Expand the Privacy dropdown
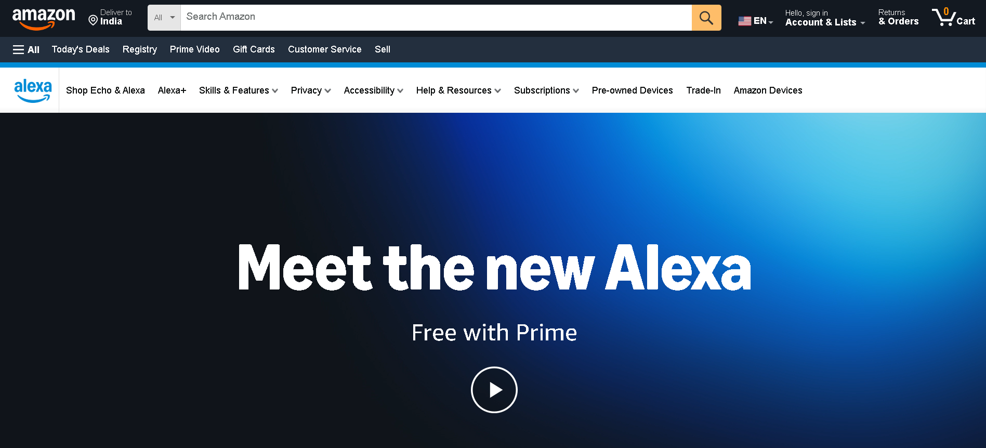Screen dimensions: 986x448 point(311,90)
